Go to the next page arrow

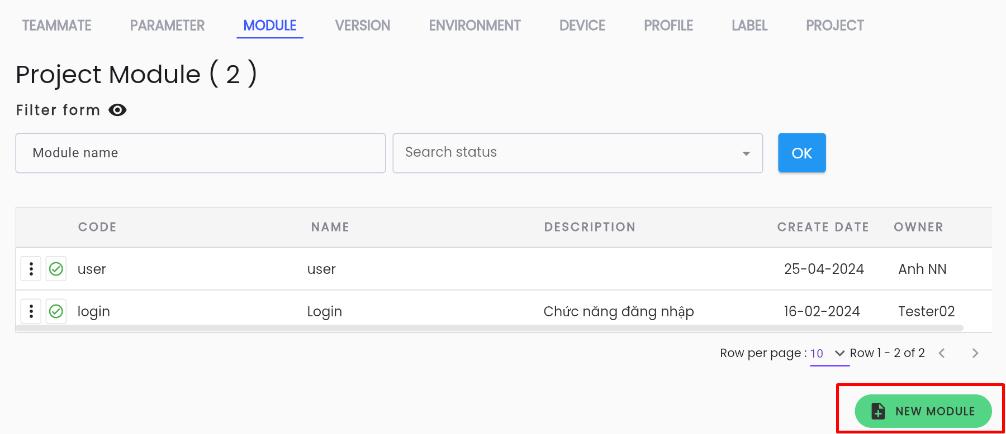[975, 353]
